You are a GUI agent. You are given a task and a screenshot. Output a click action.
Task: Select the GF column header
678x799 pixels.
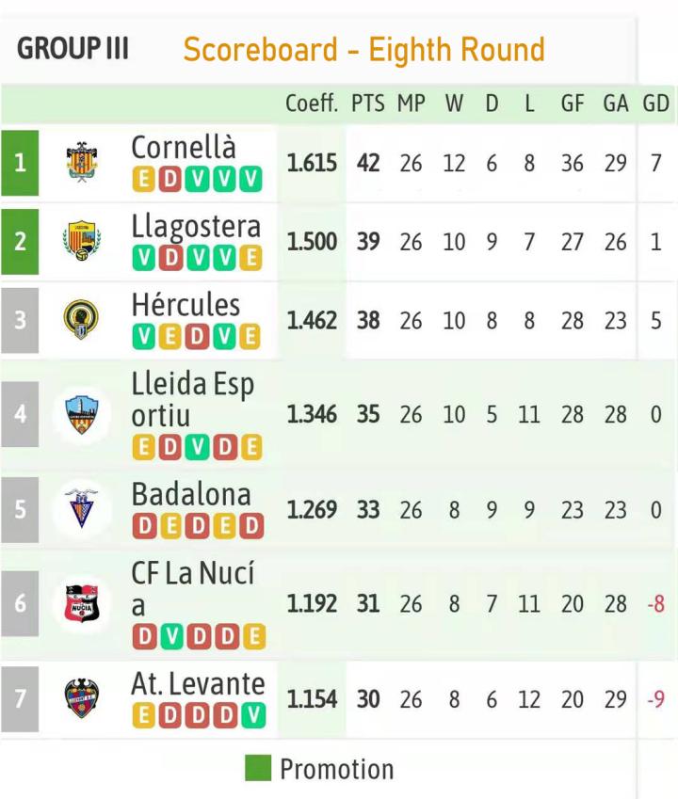pyautogui.click(x=573, y=104)
